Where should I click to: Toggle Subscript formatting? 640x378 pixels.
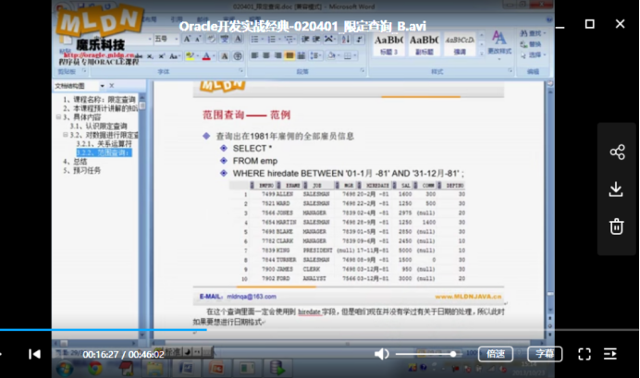point(151,55)
